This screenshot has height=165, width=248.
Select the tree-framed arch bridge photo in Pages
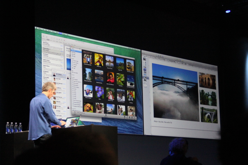pos(208,98)
